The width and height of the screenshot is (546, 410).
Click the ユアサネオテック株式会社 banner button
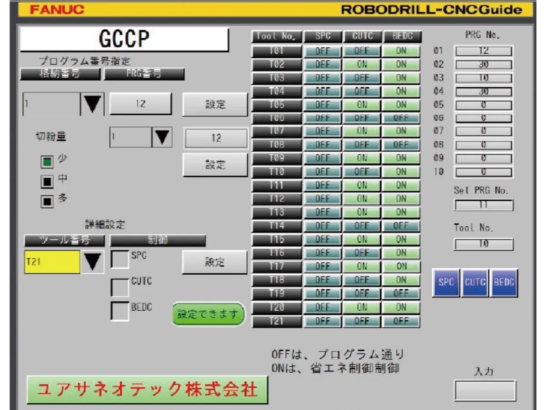[147, 390]
